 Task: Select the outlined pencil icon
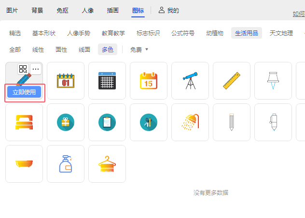[x=232, y=122]
